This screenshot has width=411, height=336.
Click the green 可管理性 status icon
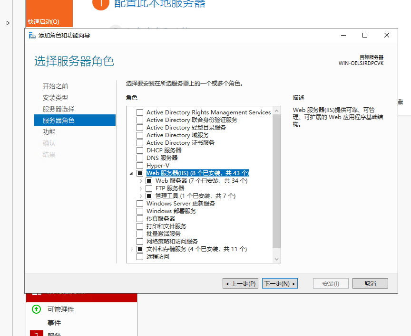[x=36, y=309]
